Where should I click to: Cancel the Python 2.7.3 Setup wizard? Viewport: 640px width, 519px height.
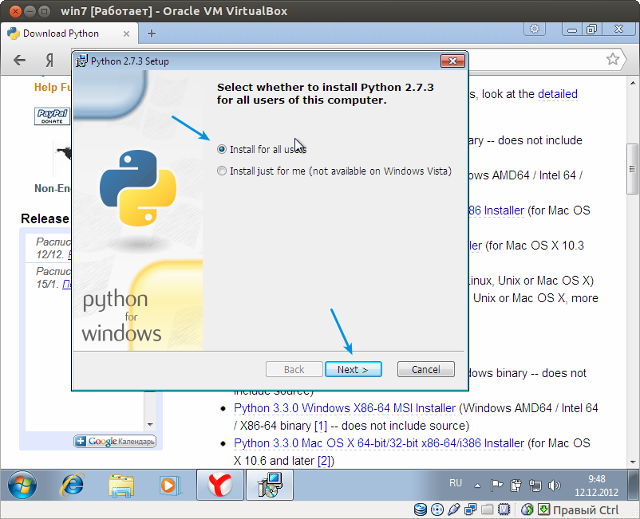425,369
